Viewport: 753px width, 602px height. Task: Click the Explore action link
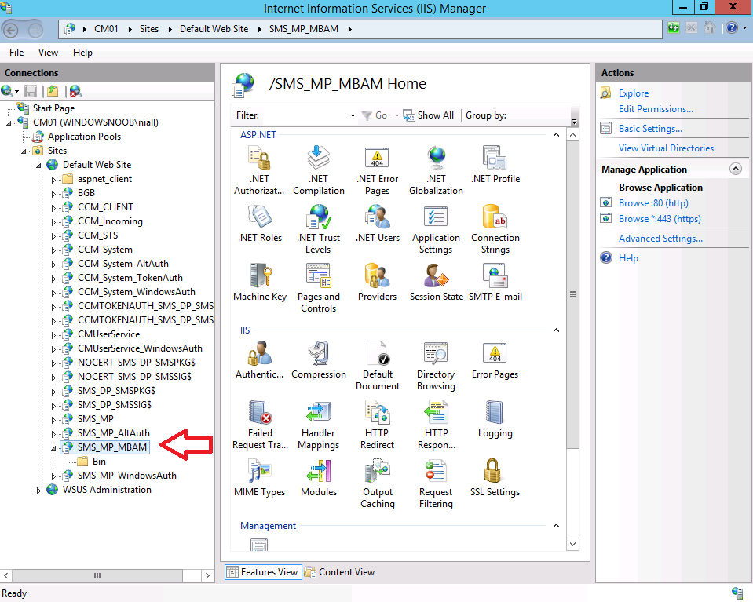click(x=634, y=93)
